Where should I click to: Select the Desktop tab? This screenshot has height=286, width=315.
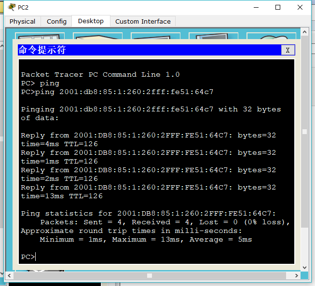coord(91,21)
